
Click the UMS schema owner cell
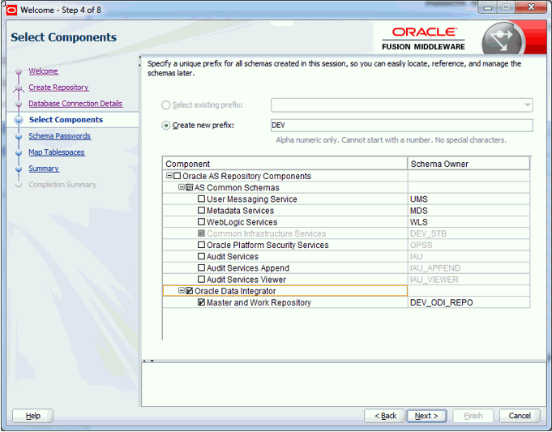pyautogui.click(x=469, y=199)
